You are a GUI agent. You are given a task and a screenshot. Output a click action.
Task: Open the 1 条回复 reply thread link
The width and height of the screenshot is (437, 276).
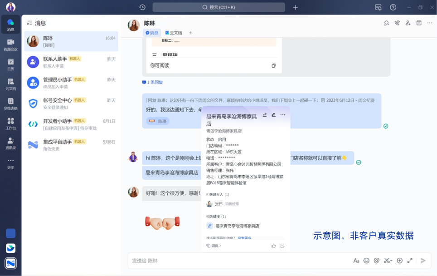pyautogui.click(x=152, y=82)
